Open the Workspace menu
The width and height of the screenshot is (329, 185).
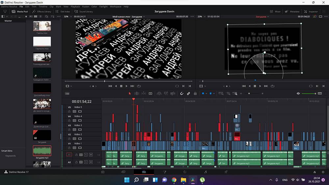click(x=115, y=7)
